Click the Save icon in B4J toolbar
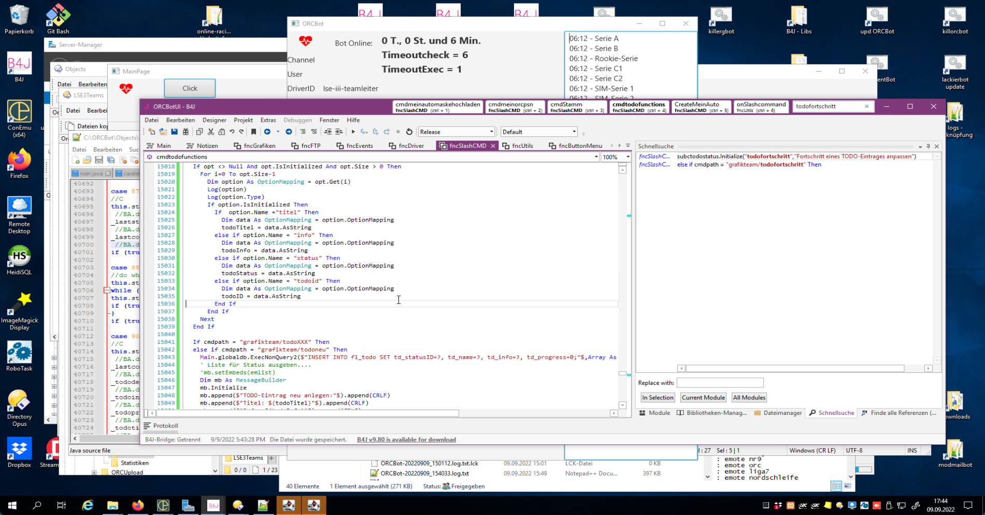This screenshot has height=515, width=985. [x=174, y=132]
